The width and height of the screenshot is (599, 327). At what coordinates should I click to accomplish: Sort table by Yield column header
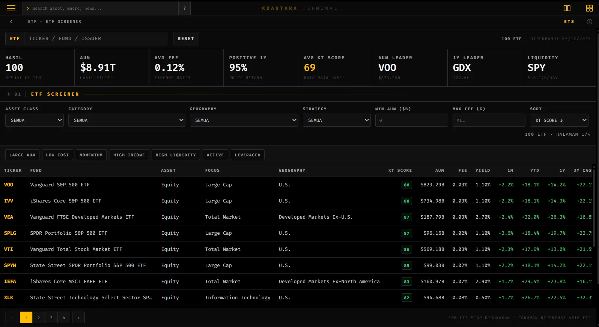pos(483,170)
